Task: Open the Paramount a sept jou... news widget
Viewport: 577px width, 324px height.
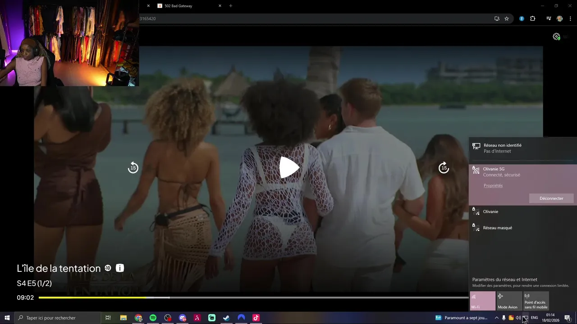Action: point(462,318)
